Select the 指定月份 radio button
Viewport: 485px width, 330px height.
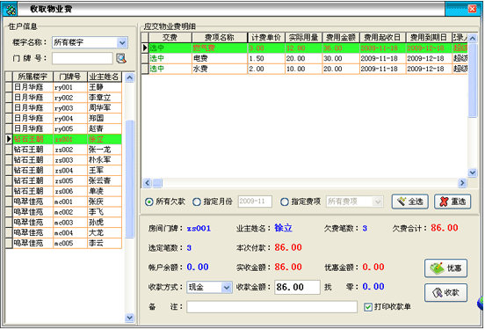(x=197, y=202)
